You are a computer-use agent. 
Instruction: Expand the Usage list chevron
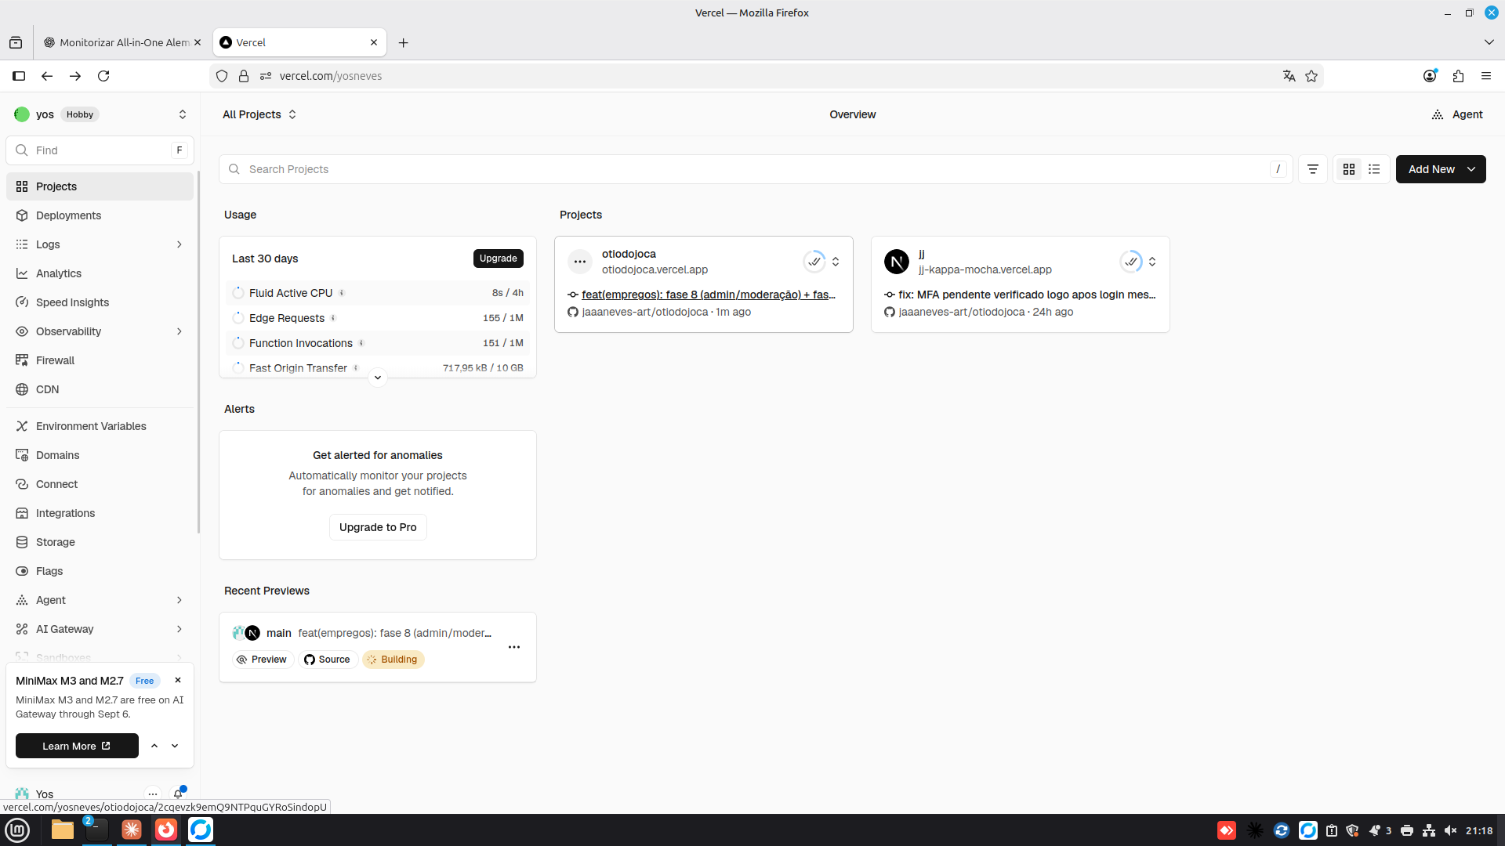click(x=378, y=378)
